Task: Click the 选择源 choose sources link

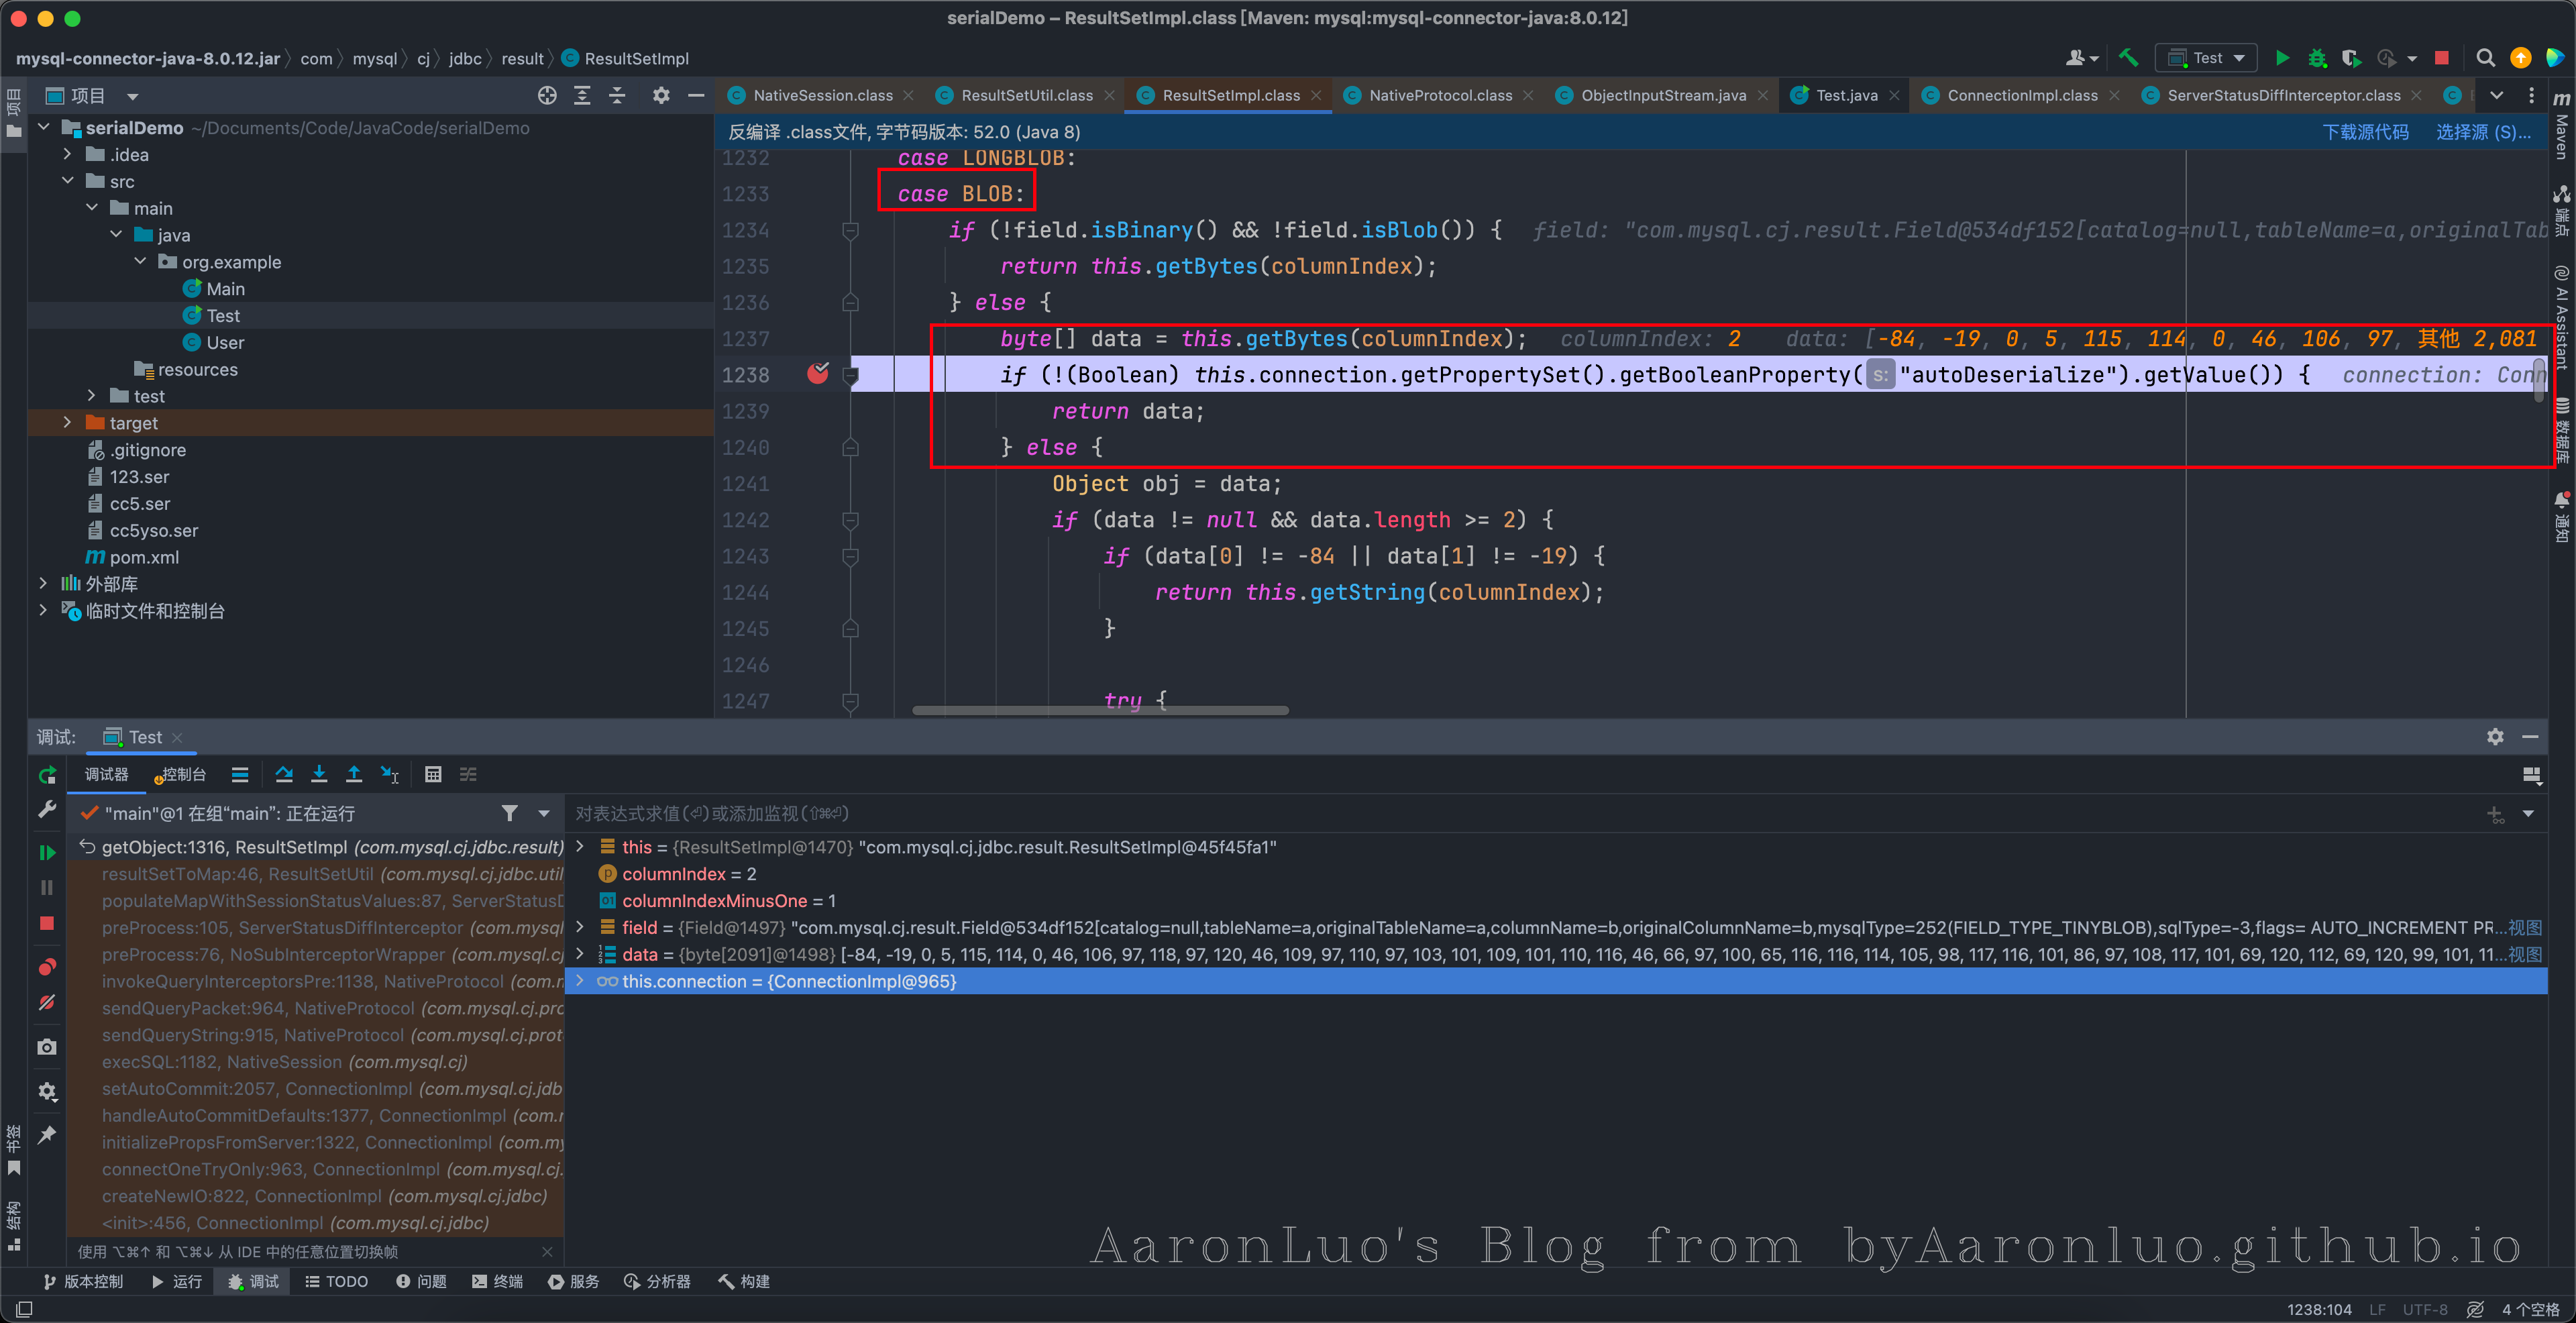Action: click(x=2482, y=132)
